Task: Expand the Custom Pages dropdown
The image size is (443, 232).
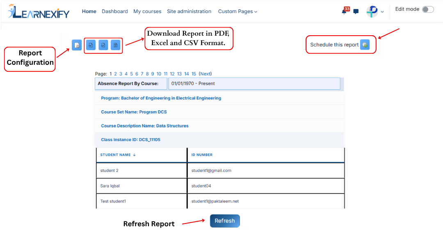Action: (237, 11)
